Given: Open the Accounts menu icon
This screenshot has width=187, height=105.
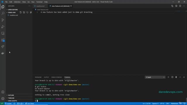Looking at the screenshot, I should click(x=3, y=92).
